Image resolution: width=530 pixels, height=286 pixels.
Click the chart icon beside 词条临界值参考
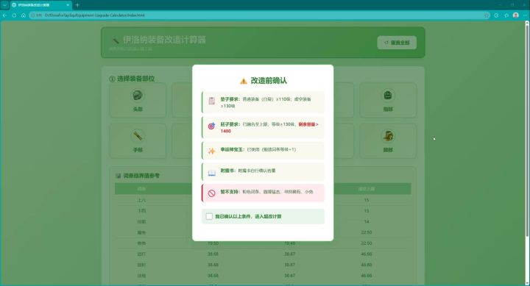[118, 176]
